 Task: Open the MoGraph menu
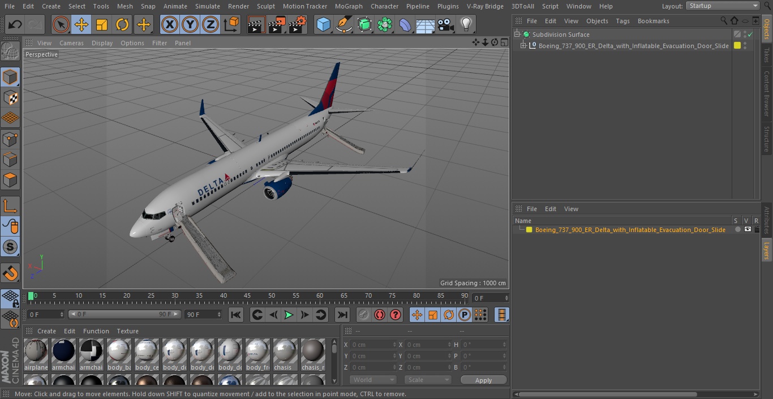(349, 6)
